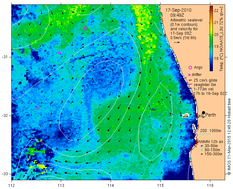This screenshot has height=189, width=233.
Task: Click the '(0.1m contours)' text
Action: [x=184, y=25]
